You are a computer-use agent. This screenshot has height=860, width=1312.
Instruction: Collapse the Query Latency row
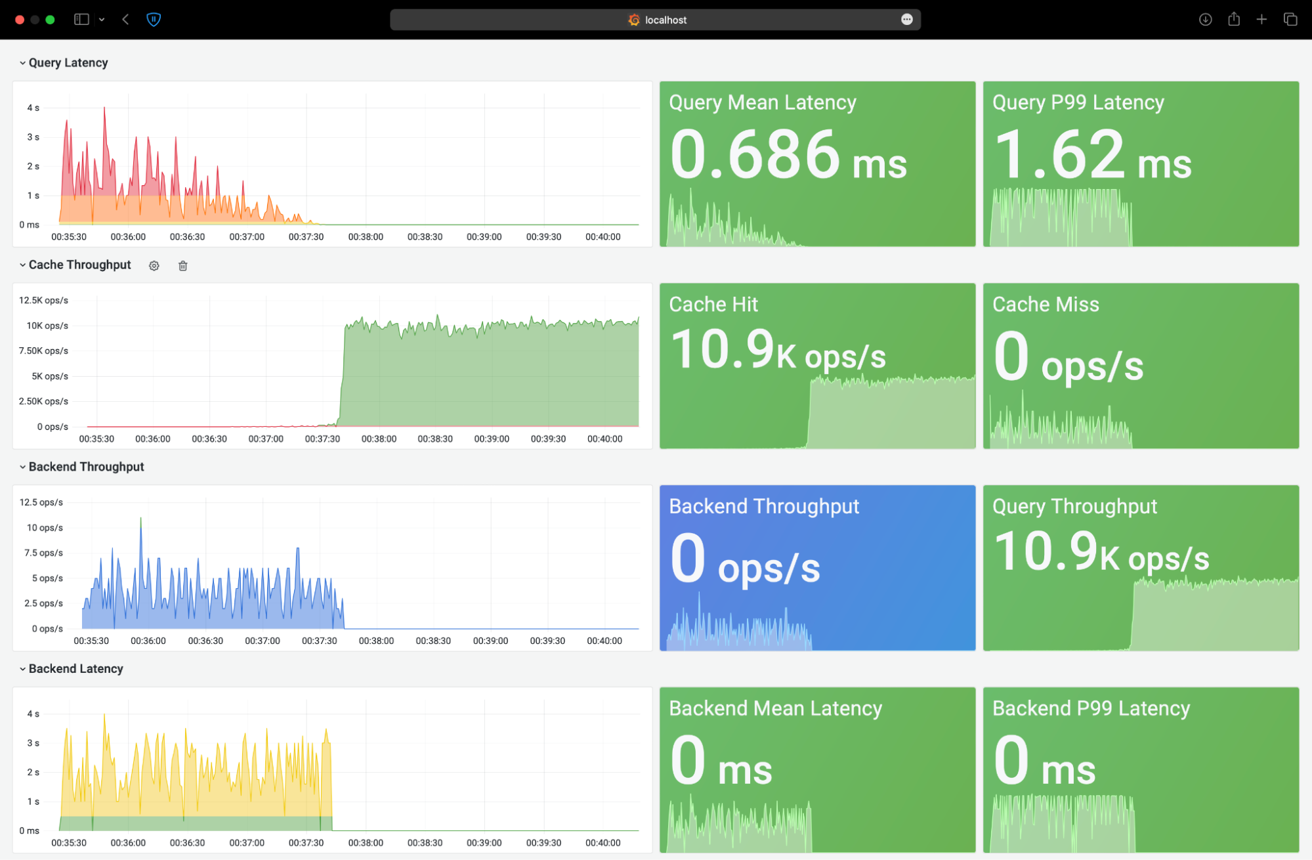(23, 62)
